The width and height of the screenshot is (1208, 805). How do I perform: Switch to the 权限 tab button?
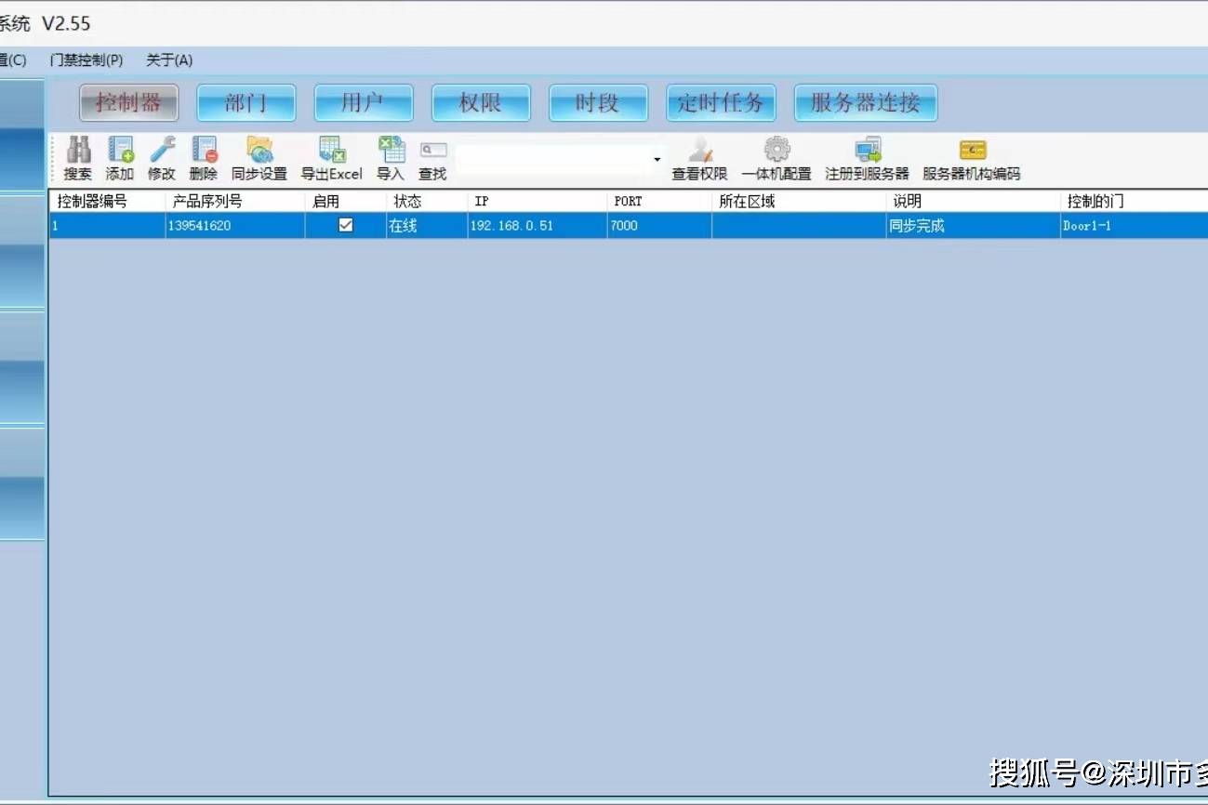click(481, 103)
